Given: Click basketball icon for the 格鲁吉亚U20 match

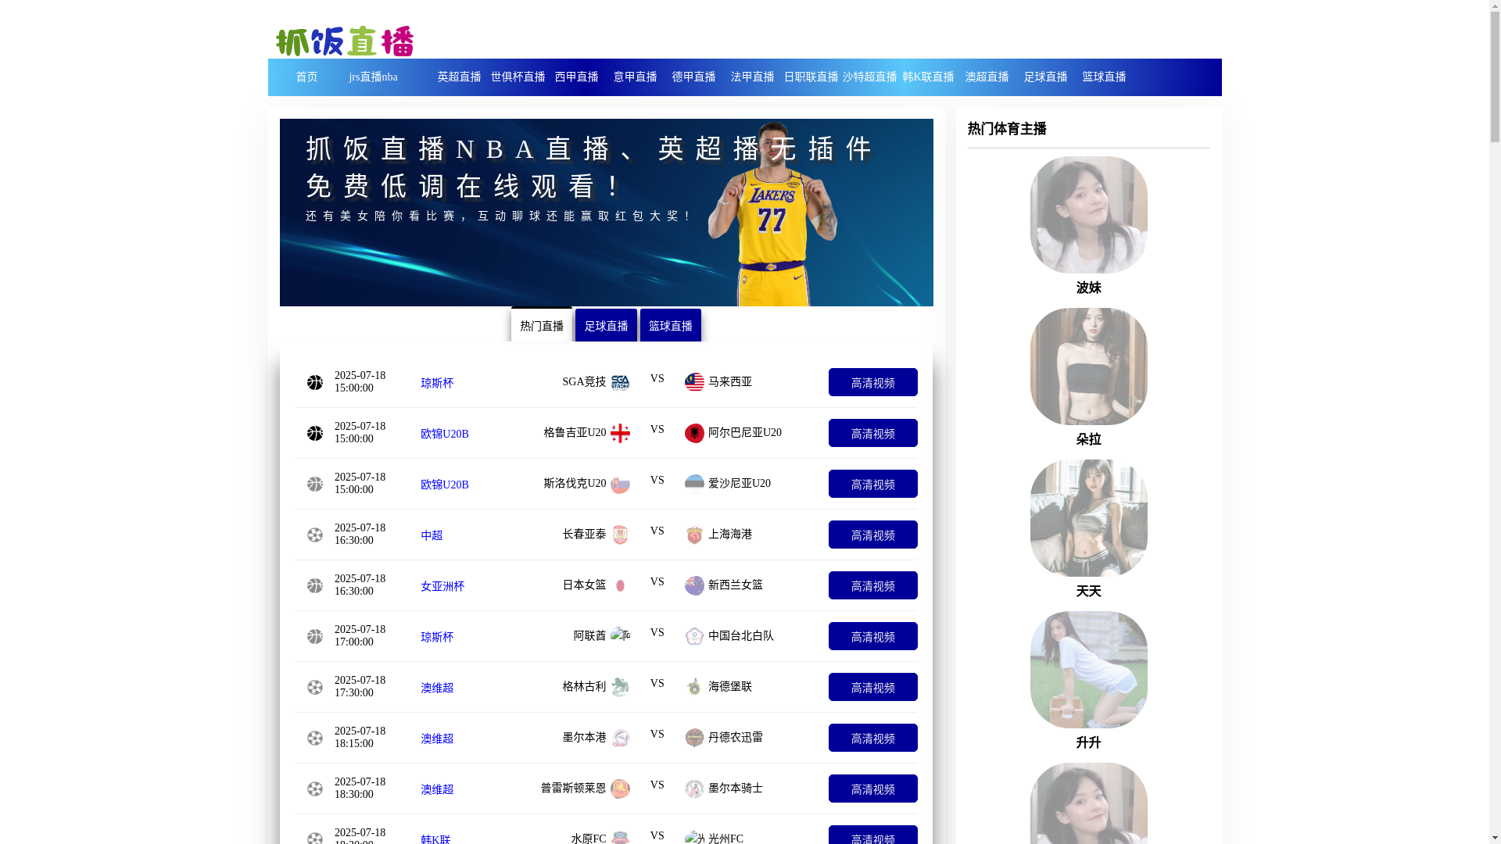Looking at the screenshot, I should click(x=315, y=433).
